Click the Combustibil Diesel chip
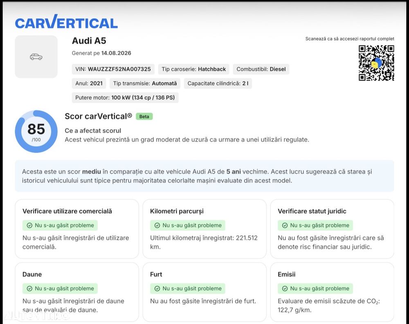 [x=261, y=69]
